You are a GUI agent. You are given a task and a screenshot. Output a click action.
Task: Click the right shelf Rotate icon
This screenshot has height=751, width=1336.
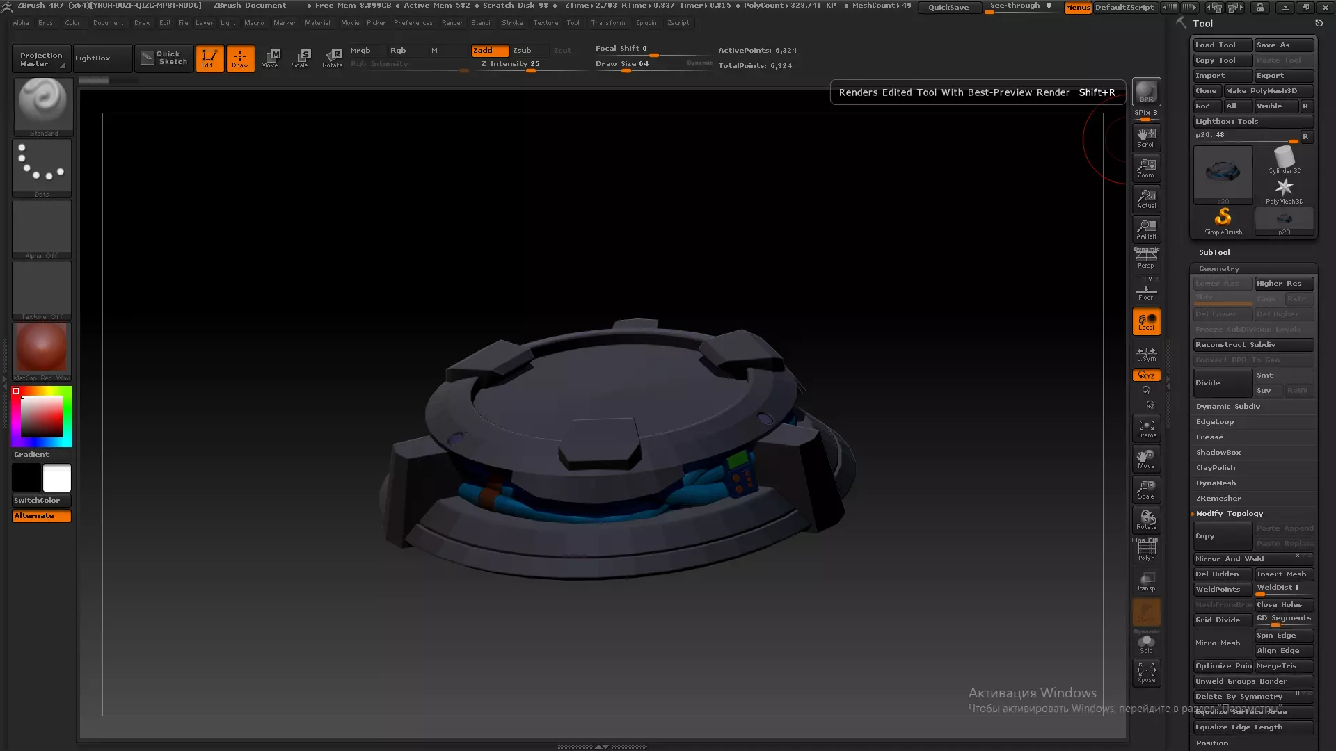coord(1146,520)
